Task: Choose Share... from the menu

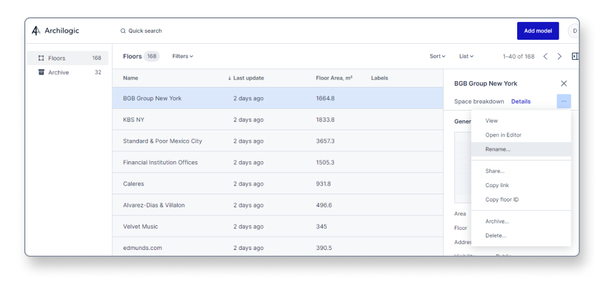Action: (x=521, y=171)
